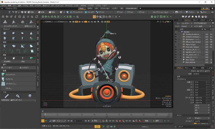The width and height of the screenshot is (215, 129).
Task: Select the sphere primitive tool
Action: 14,33
